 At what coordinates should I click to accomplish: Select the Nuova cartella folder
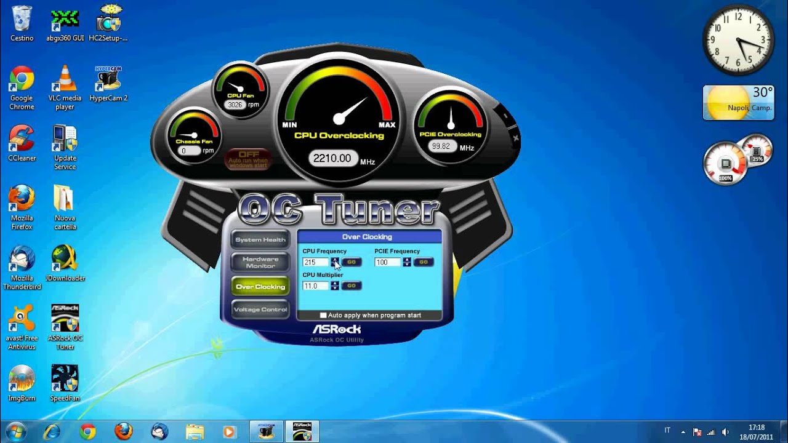pyautogui.click(x=65, y=208)
